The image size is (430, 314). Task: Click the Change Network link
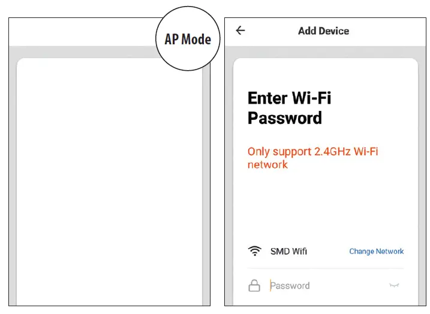point(376,252)
